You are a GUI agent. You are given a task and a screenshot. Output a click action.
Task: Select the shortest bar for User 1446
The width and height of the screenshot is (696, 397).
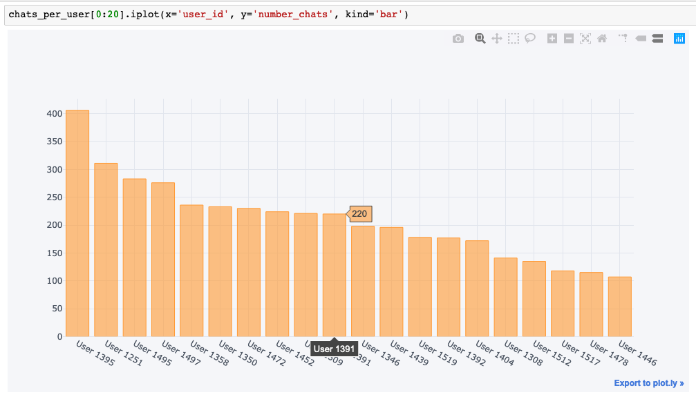coord(620,307)
